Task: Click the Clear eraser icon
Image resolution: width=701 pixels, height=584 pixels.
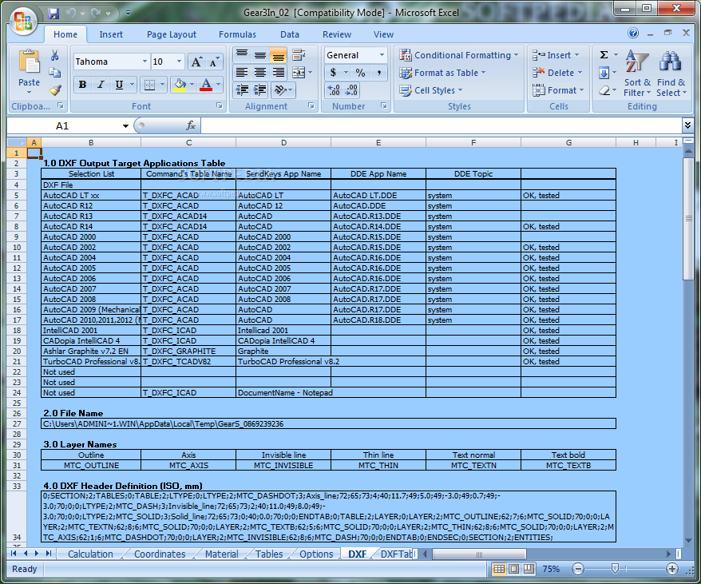Action: click(x=604, y=90)
